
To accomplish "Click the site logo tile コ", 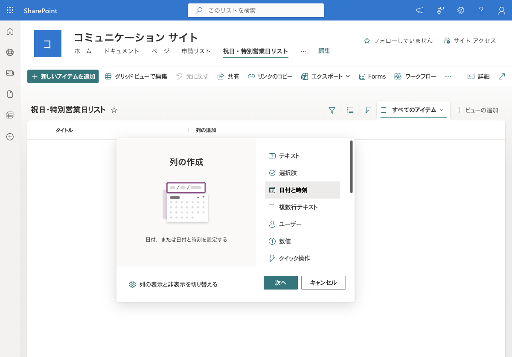I will [48, 44].
